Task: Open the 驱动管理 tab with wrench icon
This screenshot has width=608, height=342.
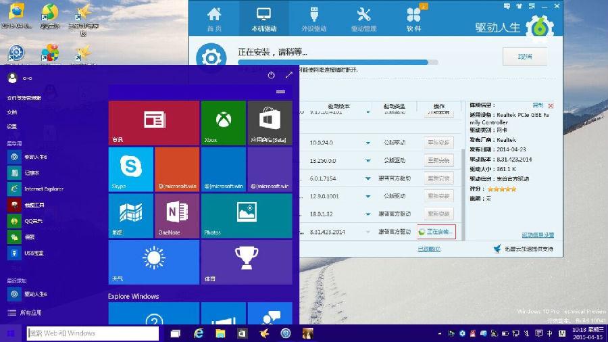Action: 363,19
